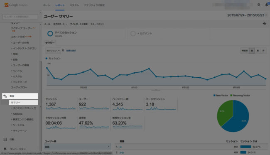270x155 pixels.
Task: Click the 行動 behavior icon in sidebar
Action: 5,139
